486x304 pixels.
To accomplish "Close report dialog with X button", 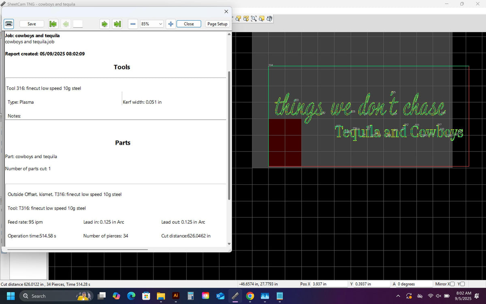I will 226,11.
